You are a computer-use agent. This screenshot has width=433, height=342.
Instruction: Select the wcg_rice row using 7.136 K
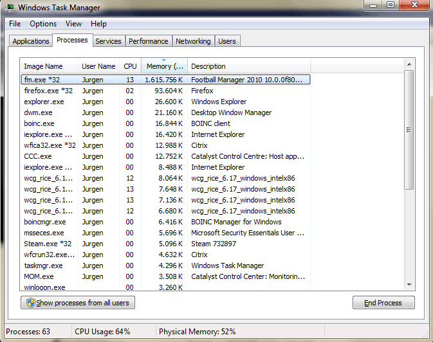165,200
